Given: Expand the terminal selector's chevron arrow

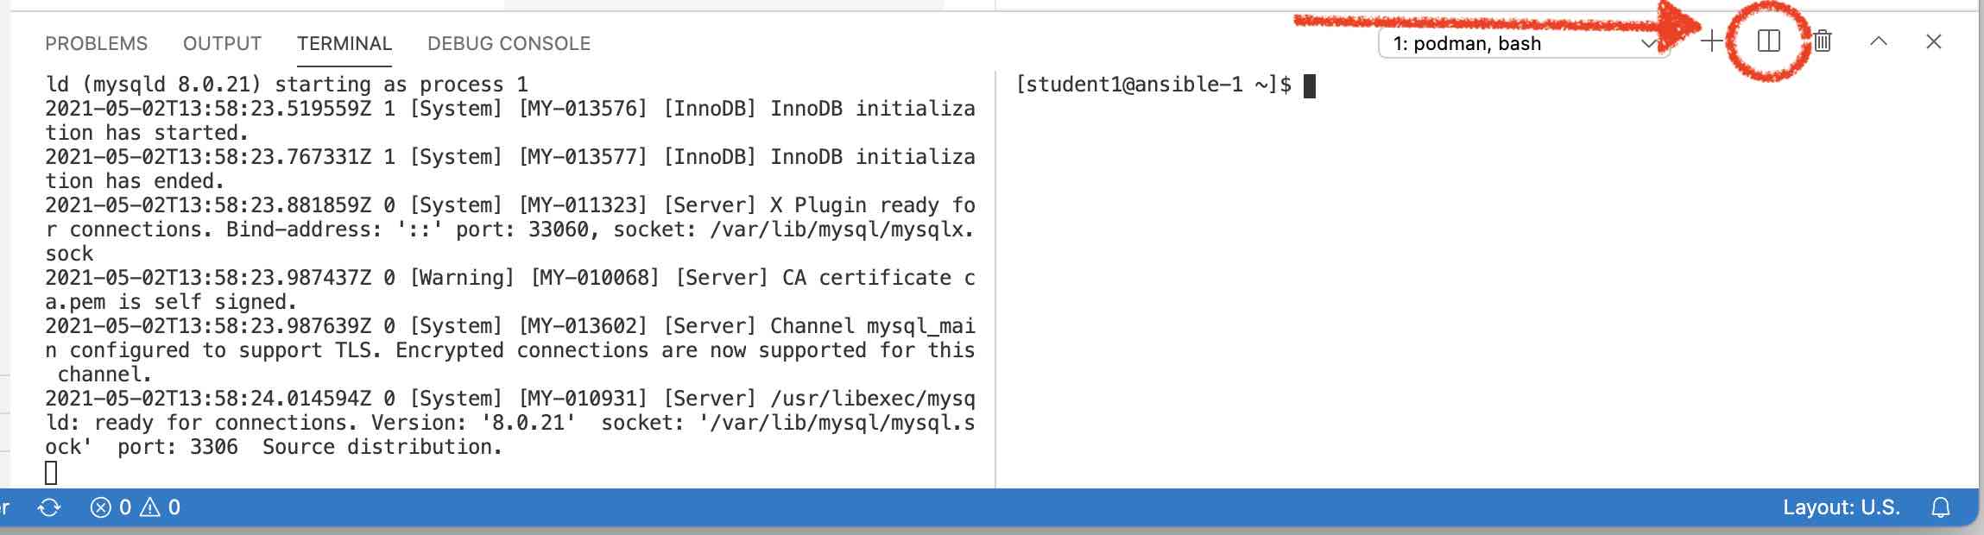Looking at the screenshot, I should (x=1648, y=43).
